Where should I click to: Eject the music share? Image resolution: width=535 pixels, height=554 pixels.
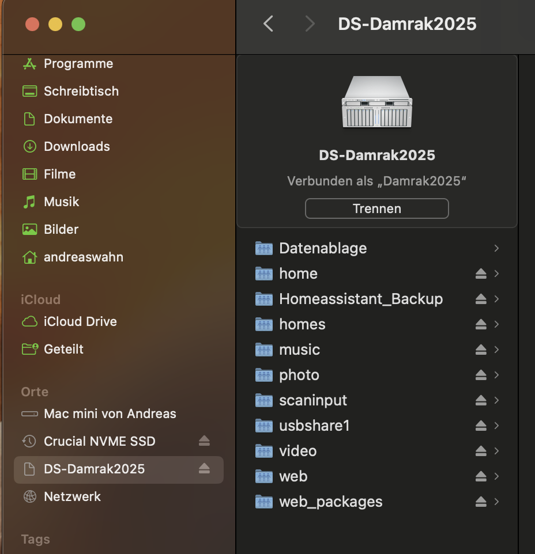[481, 350]
